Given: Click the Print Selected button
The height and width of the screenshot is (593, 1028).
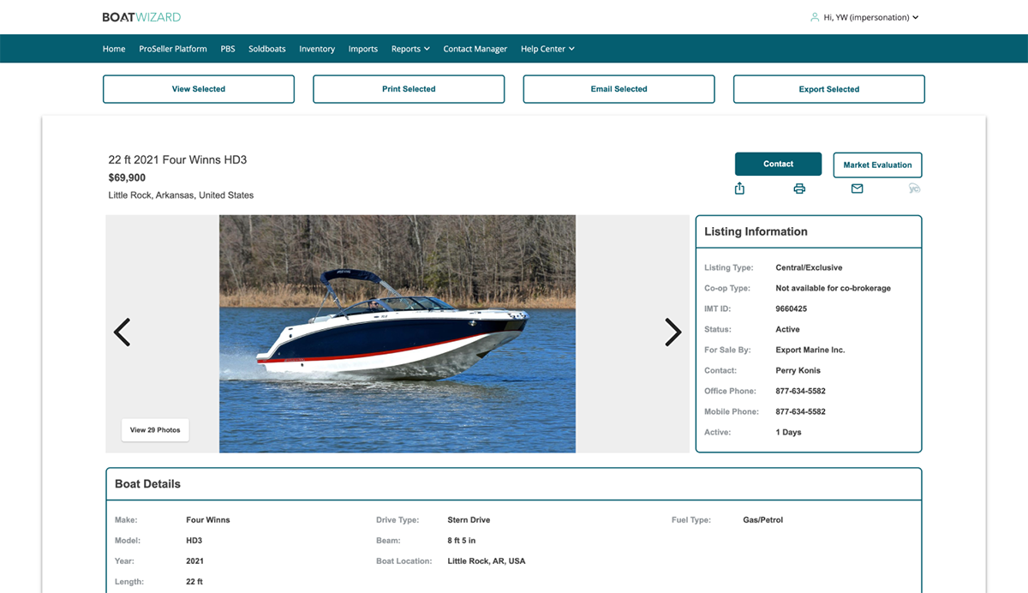Looking at the screenshot, I should [409, 89].
